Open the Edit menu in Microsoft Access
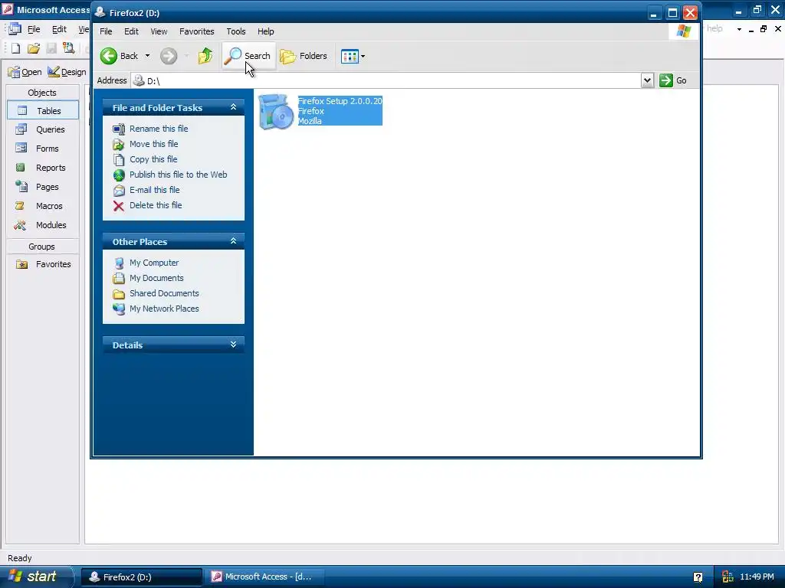The image size is (785, 588). (59, 30)
